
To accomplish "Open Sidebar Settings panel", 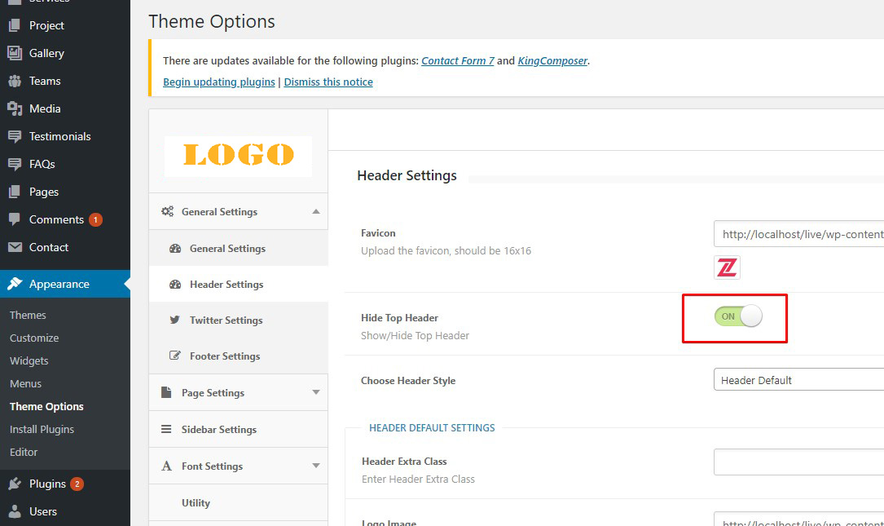I will (x=218, y=429).
